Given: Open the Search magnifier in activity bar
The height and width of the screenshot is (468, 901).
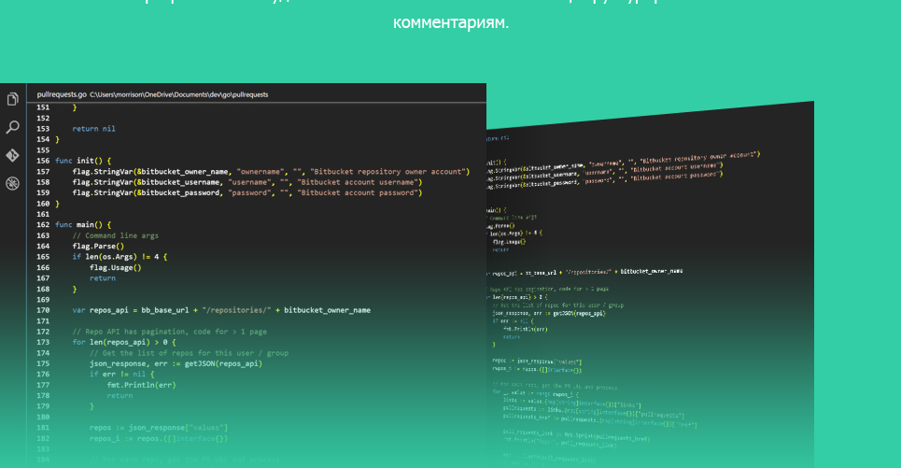Looking at the screenshot, I should [13, 127].
